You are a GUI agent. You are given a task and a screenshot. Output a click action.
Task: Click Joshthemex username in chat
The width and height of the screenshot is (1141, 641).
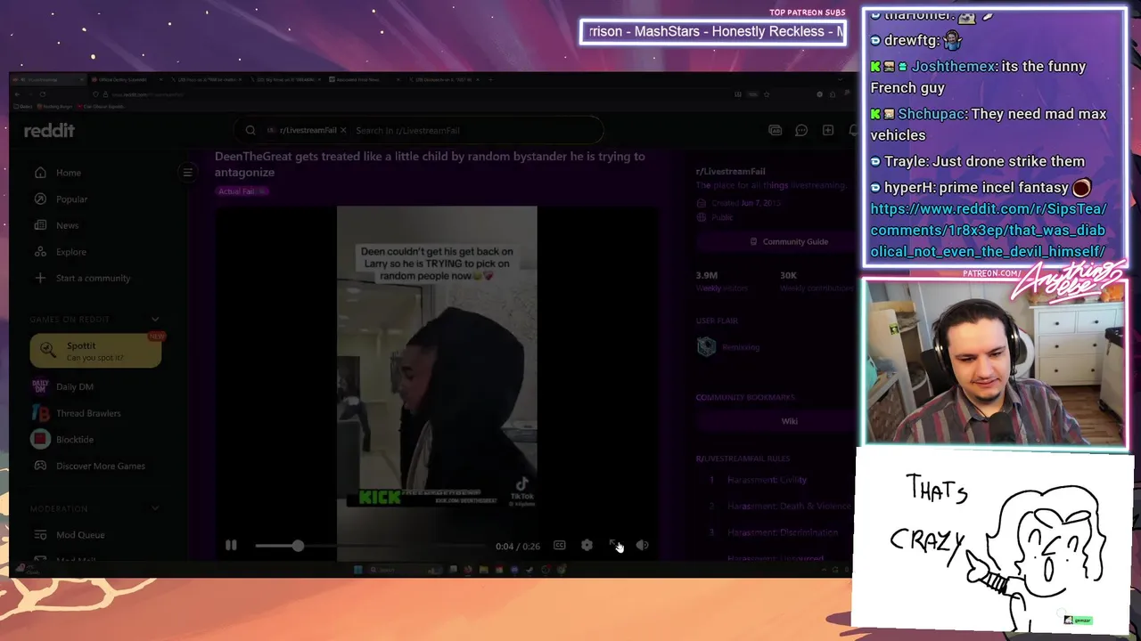tap(954, 67)
